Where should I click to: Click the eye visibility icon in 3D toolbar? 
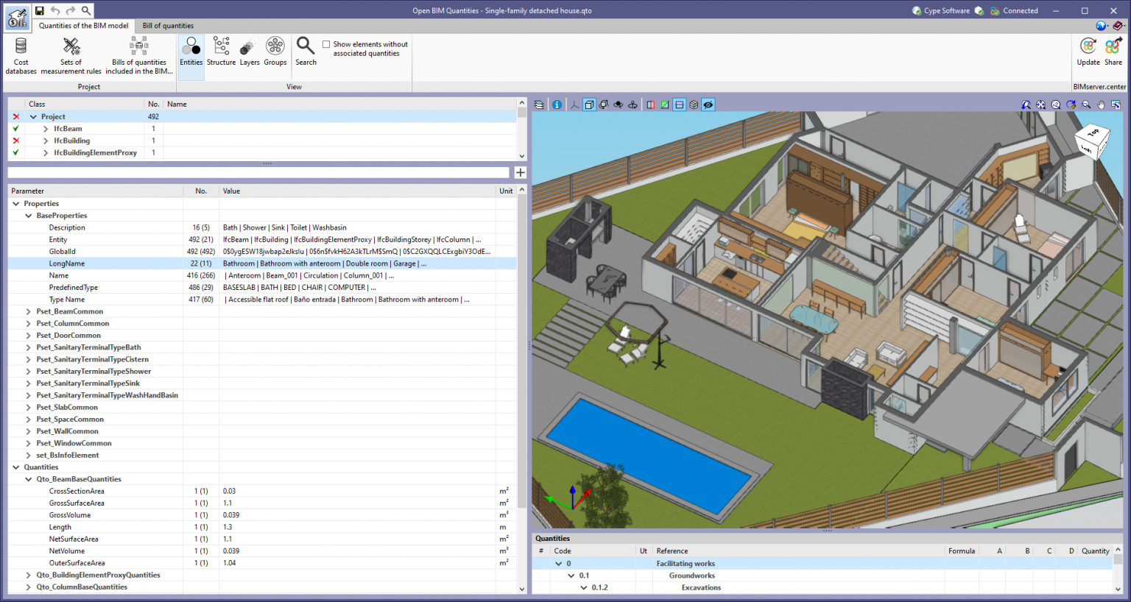coord(708,105)
